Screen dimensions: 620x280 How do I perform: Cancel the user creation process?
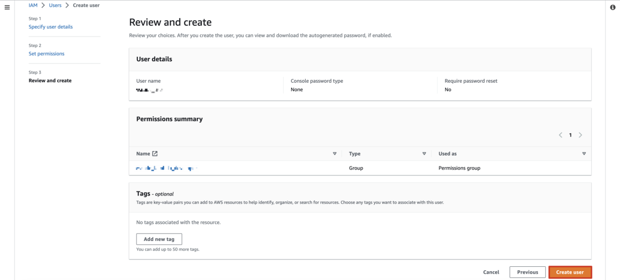[x=491, y=272]
